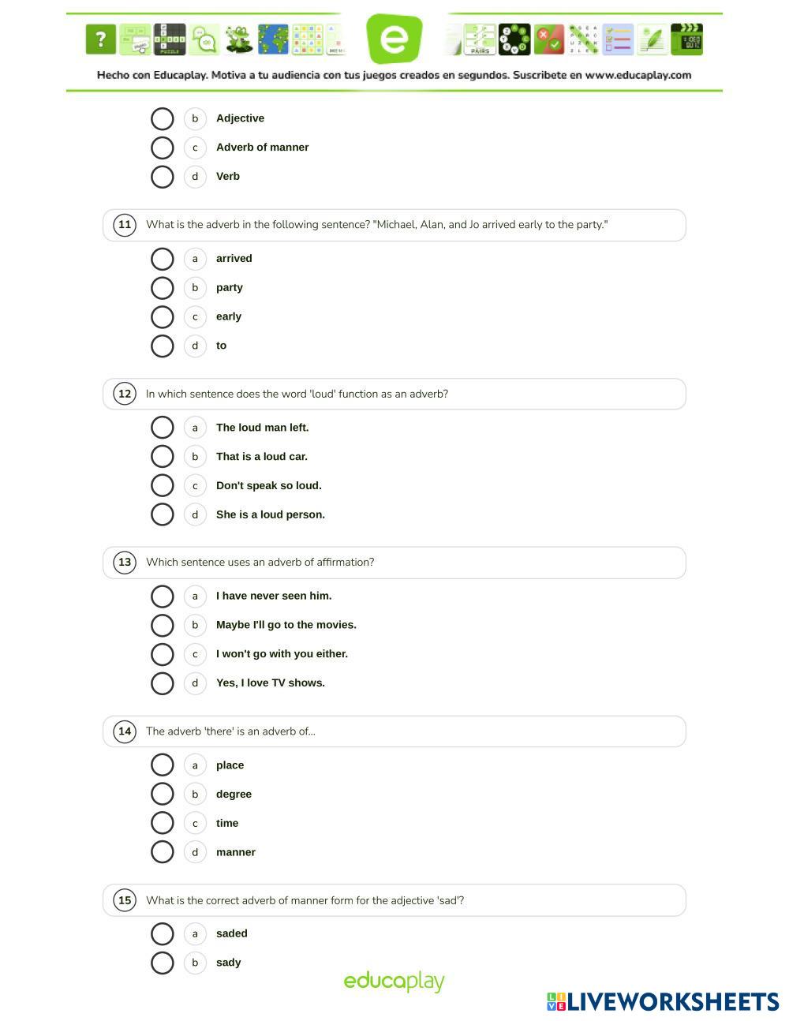Click question 12 text box
The image size is (789, 1021).
[394, 394]
